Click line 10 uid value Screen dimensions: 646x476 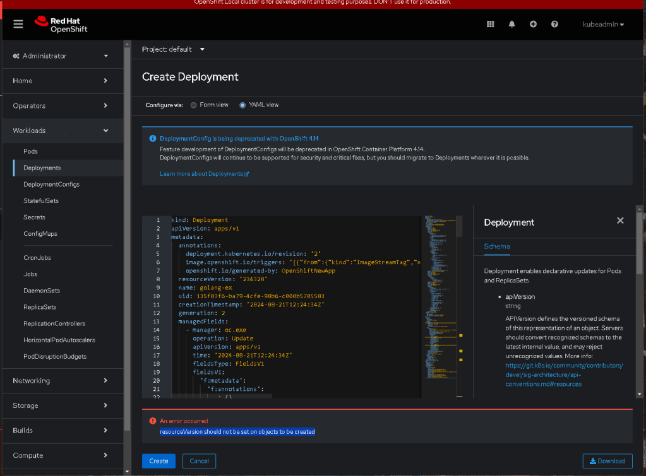pyautogui.click(x=260, y=296)
